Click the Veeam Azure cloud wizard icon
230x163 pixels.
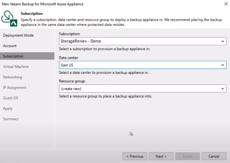9,18
